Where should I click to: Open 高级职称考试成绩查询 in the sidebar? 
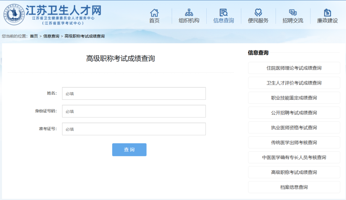pyautogui.click(x=294, y=172)
